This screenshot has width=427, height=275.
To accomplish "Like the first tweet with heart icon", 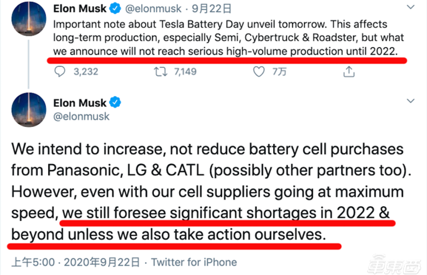I will (259, 72).
